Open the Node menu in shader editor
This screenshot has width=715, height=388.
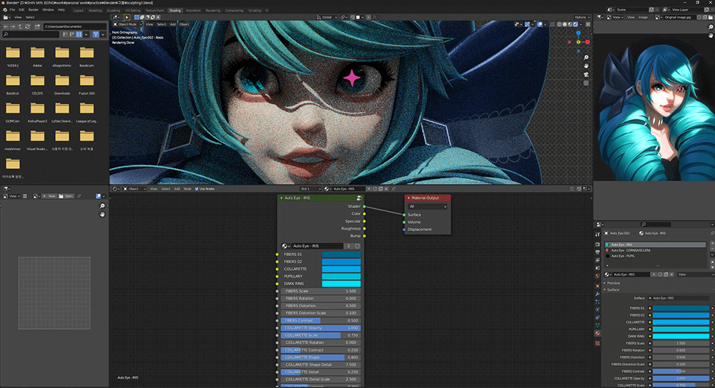coord(187,188)
